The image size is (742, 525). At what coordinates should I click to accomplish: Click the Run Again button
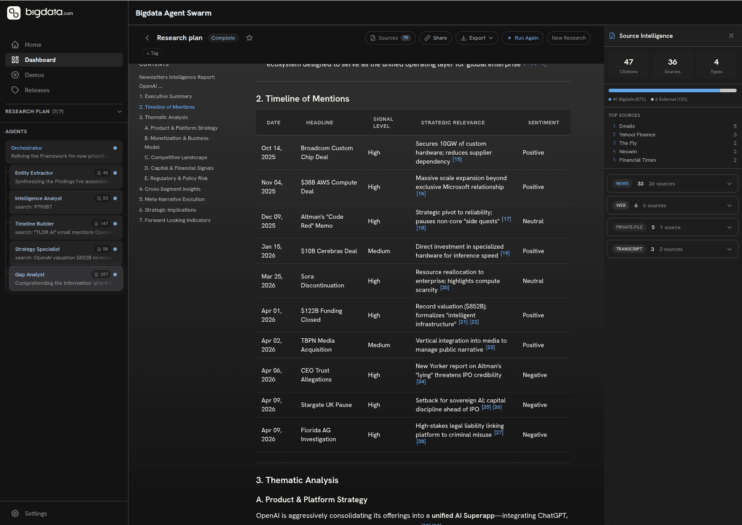coord(522,38)
